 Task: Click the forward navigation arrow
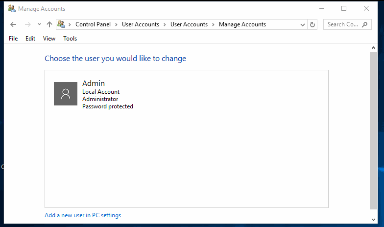[27, 24]
